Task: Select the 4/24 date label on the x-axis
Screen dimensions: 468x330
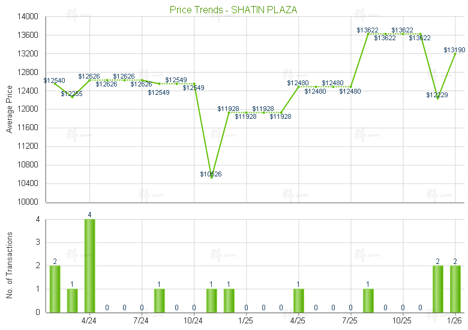Action: 89,320
